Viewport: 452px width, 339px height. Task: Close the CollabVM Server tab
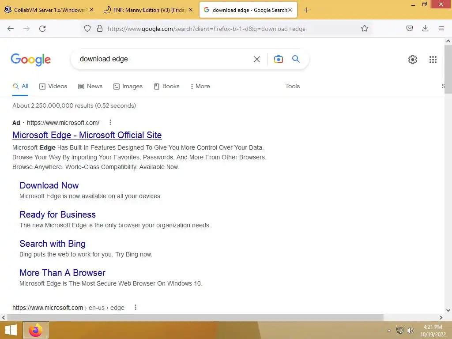[x=91, y=10]
